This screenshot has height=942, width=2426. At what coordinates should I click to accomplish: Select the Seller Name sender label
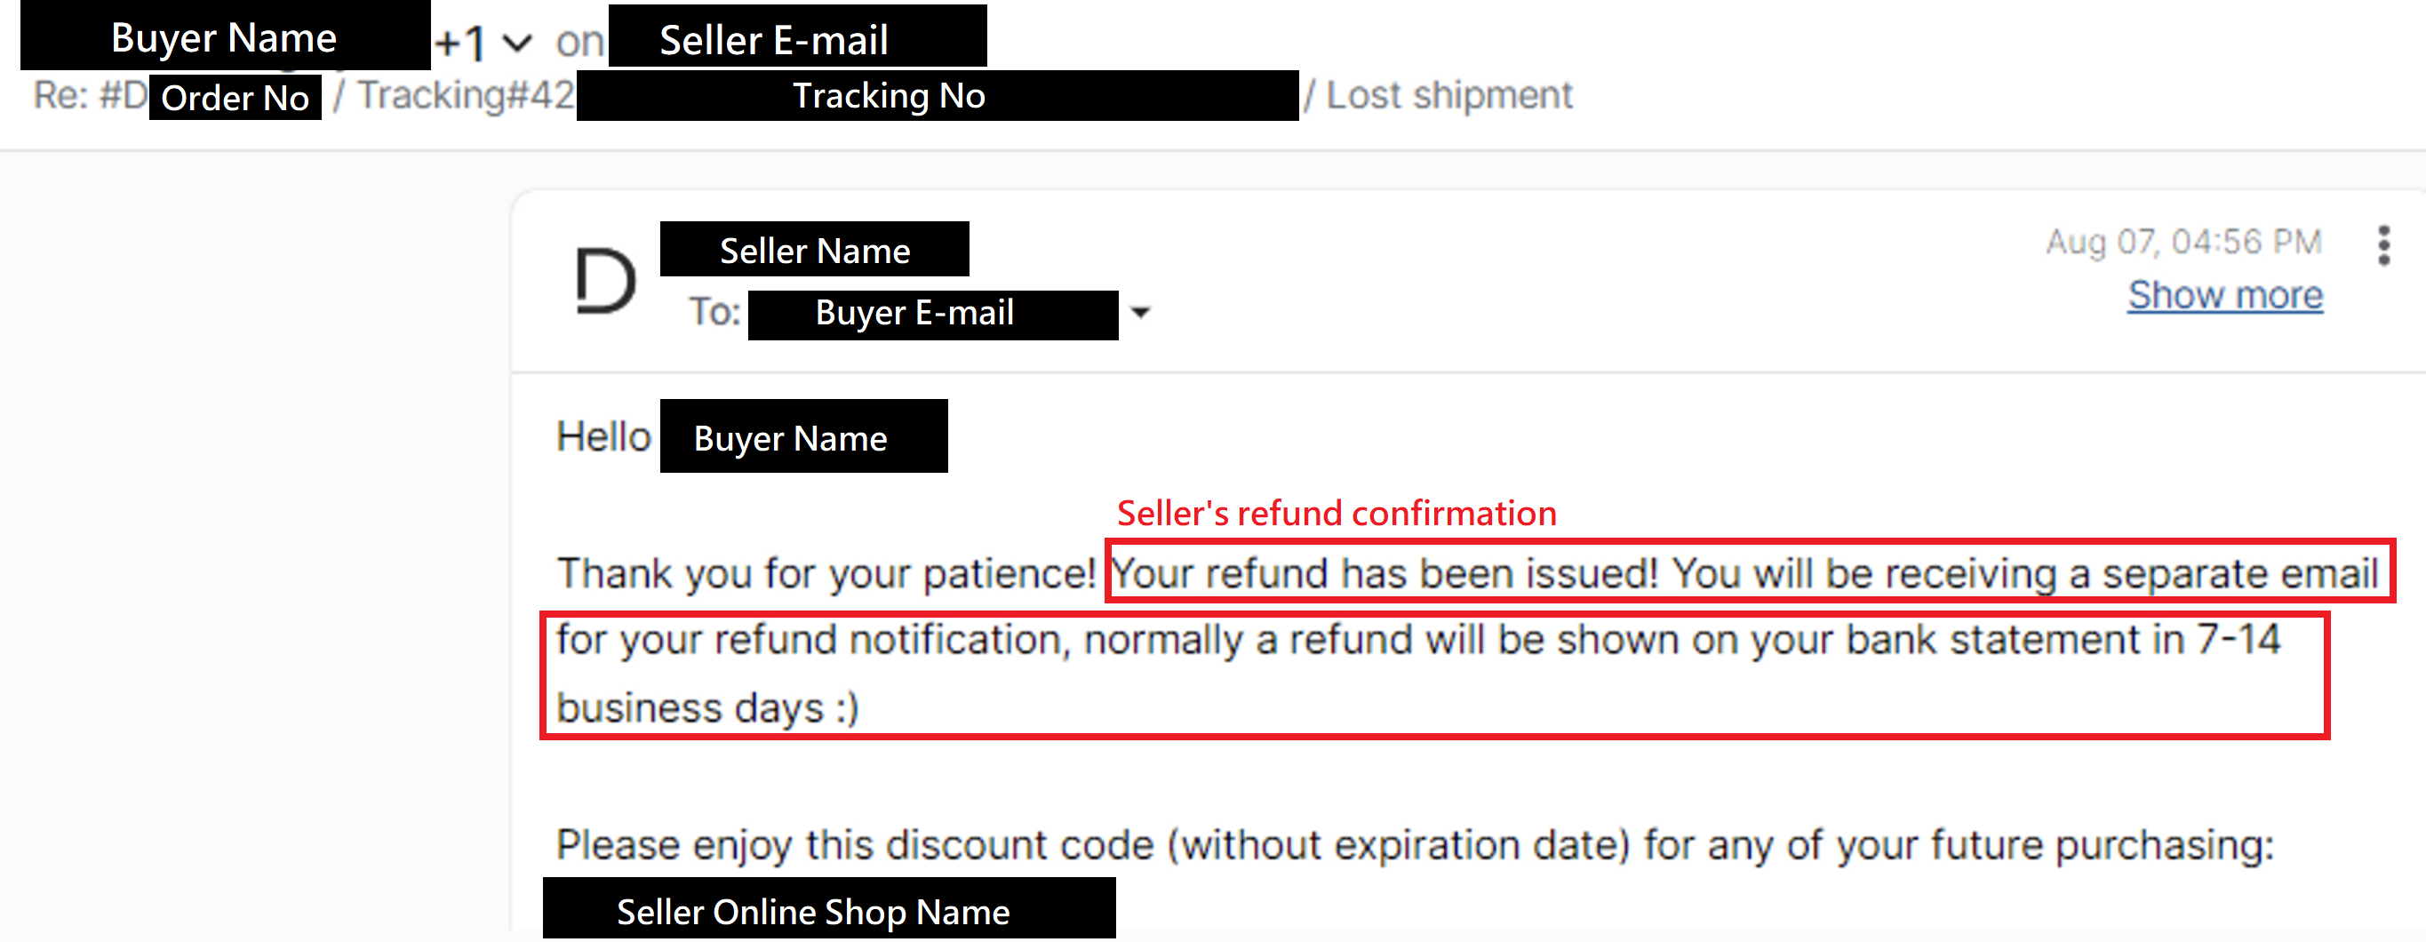815,250
